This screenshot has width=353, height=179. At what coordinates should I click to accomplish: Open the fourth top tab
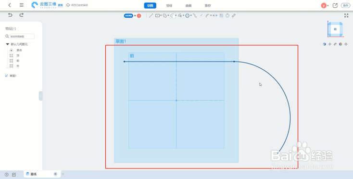pyautogui.click(x=208, y=6)
